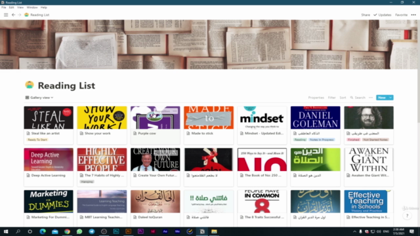Go forward with the right arrow
This screenshot has height=236, width=420.
(19, 15)
